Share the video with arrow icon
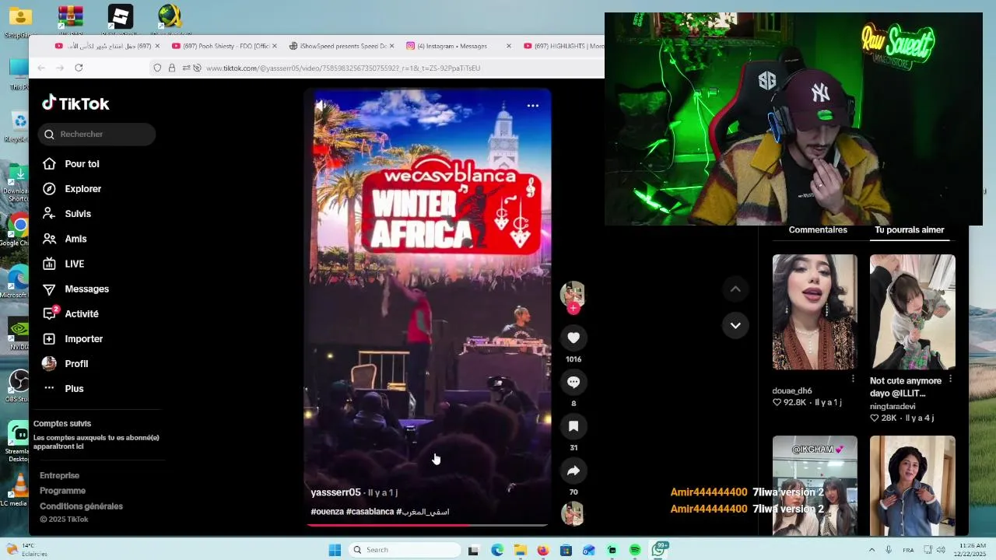 pos(573,471)
